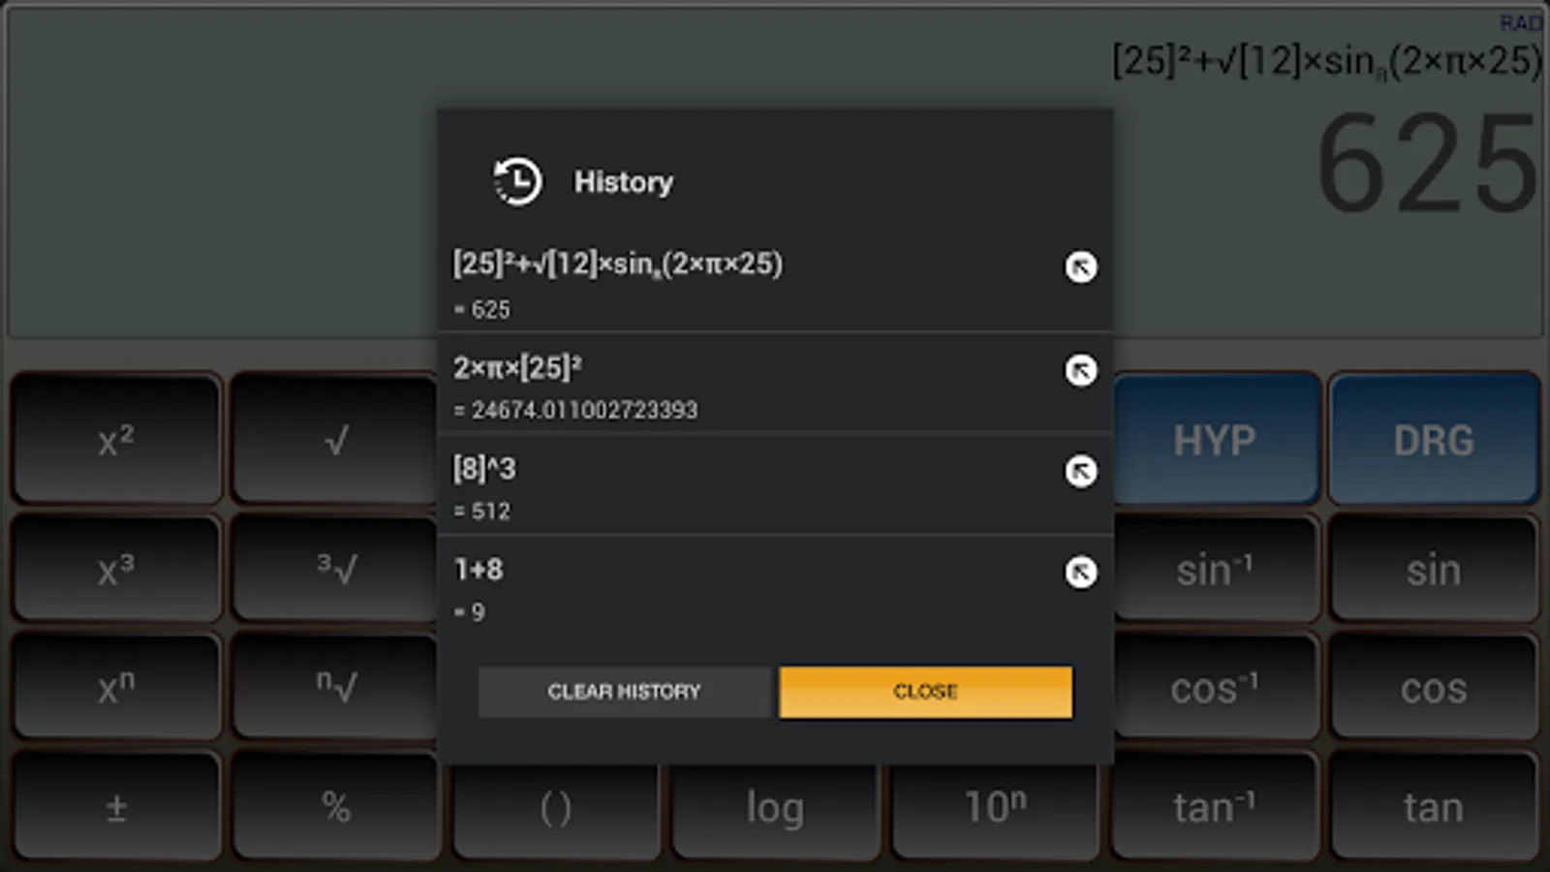The image size is (1550, 872).
Task: Choose the cube root ³√ key
Action: (335, 569)
